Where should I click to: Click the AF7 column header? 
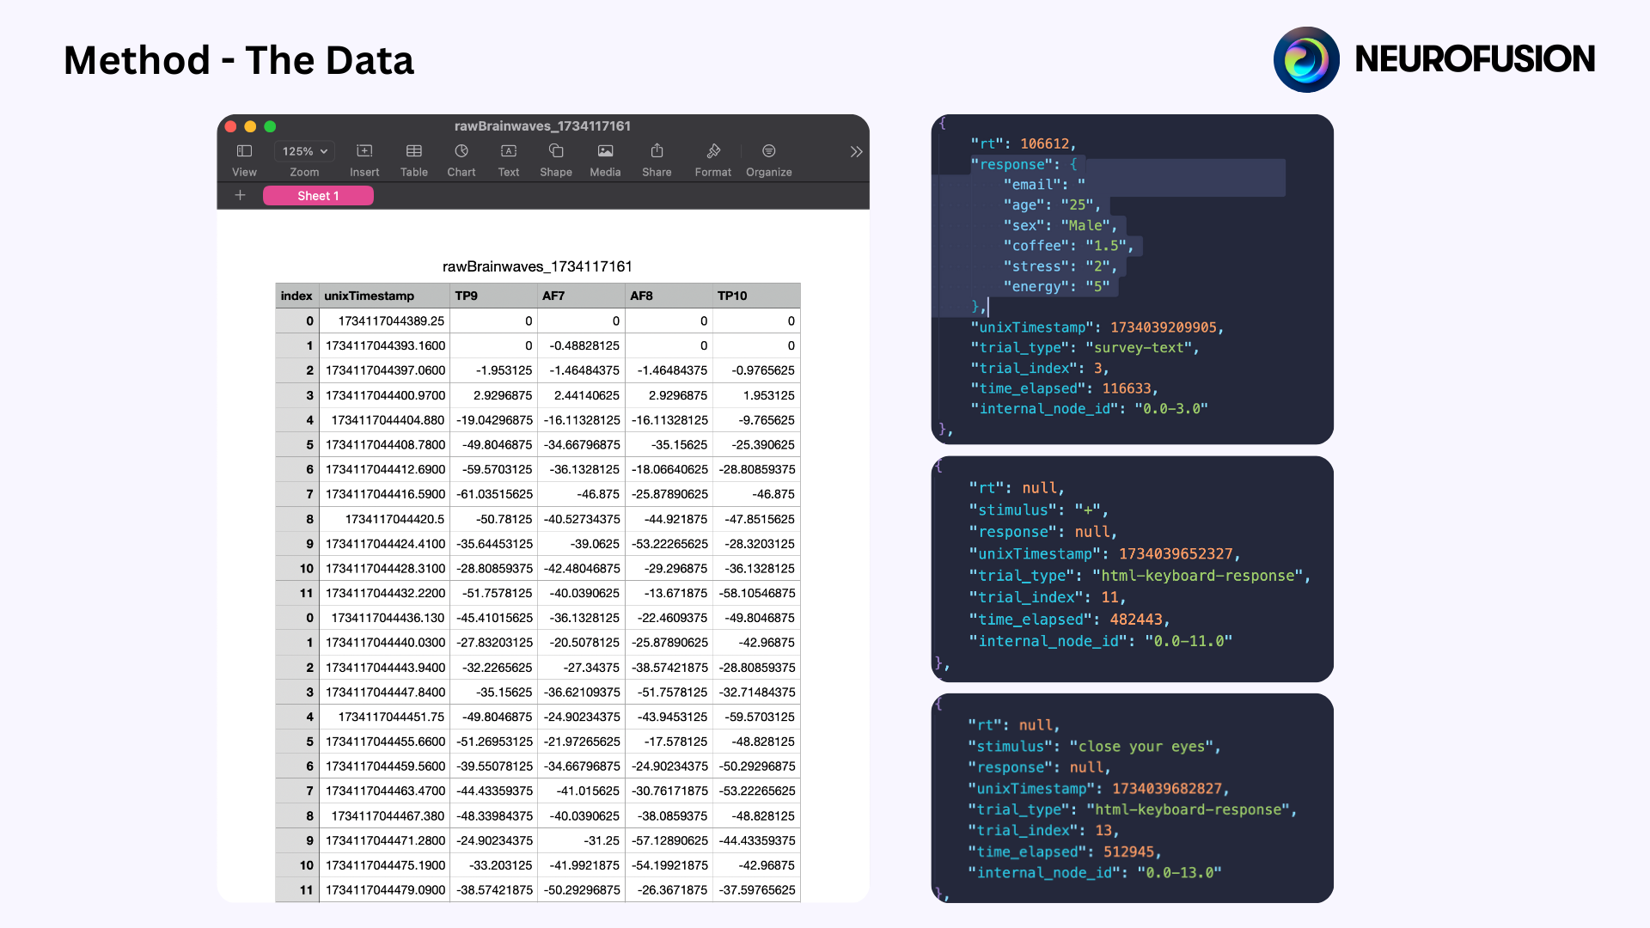[553, 296]
